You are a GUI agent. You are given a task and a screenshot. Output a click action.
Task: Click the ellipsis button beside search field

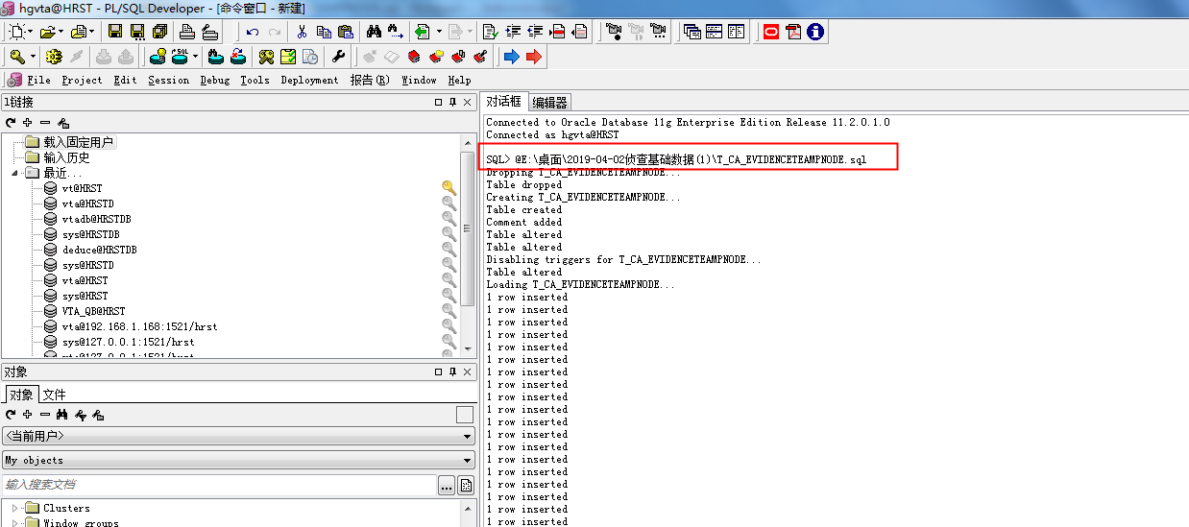(447, 486)
